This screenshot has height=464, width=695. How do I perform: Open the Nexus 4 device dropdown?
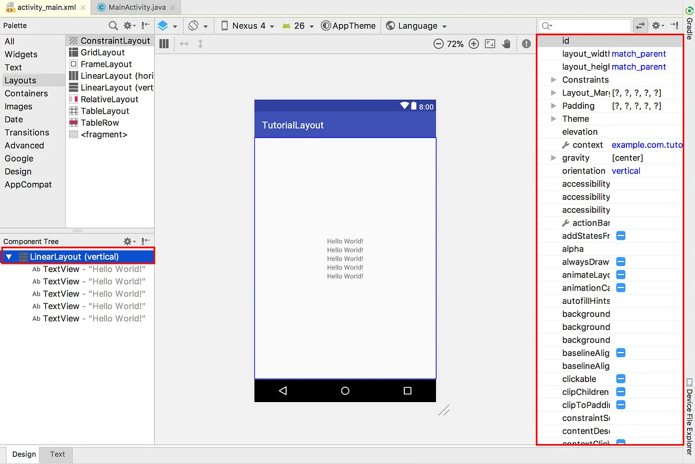[x=247, y=25]
